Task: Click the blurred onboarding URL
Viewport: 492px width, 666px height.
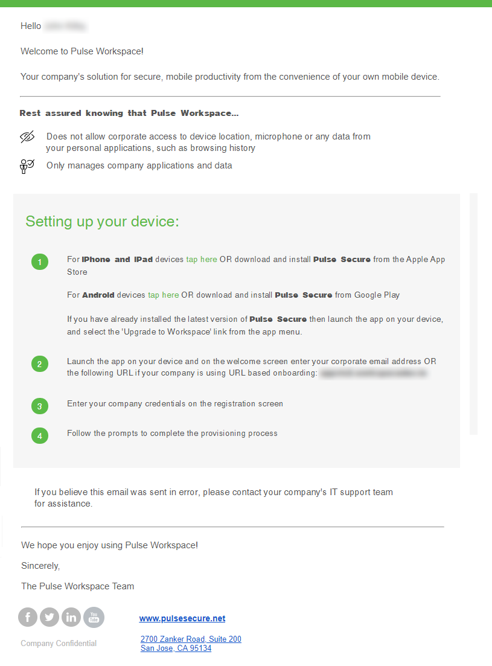Action: click(x=374, y=373)
